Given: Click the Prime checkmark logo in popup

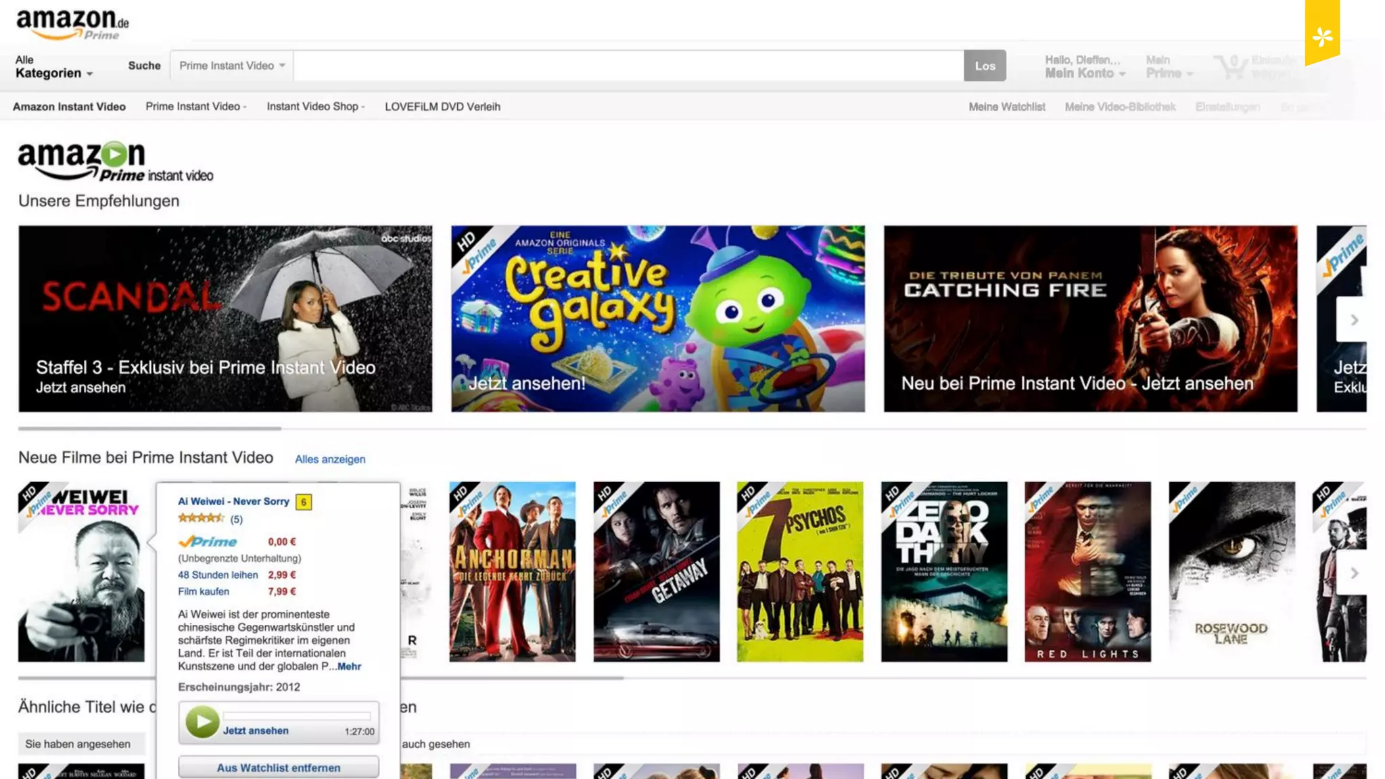Looking at the screenshot, I should coord(208,542).
